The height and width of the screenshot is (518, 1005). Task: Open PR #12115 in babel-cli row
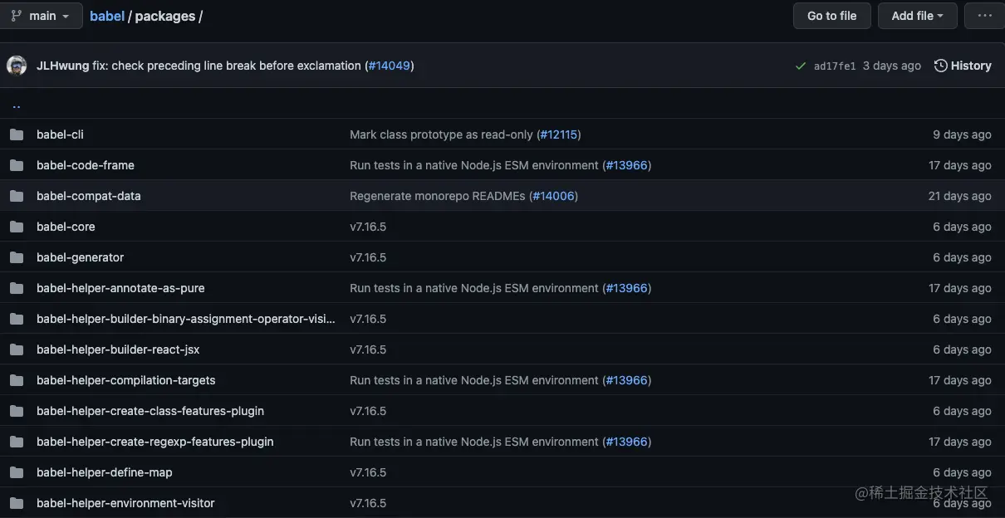559,134
